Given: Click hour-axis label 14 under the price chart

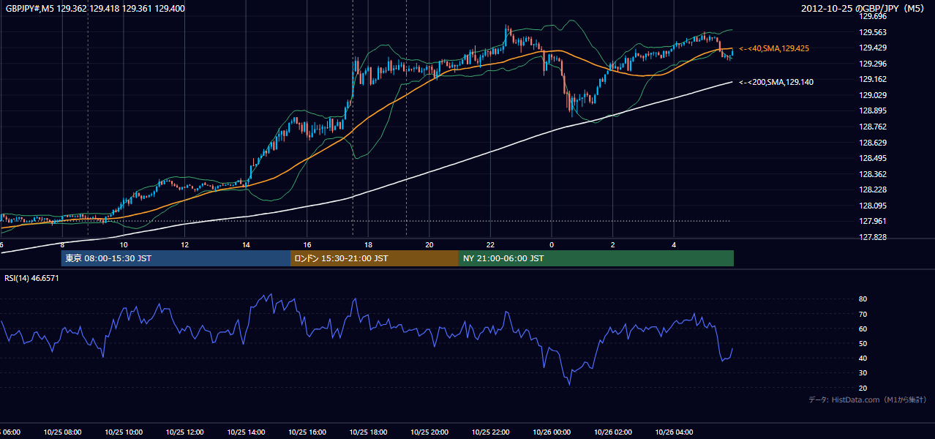Looking at the screenshot, I should pos(246,245).
